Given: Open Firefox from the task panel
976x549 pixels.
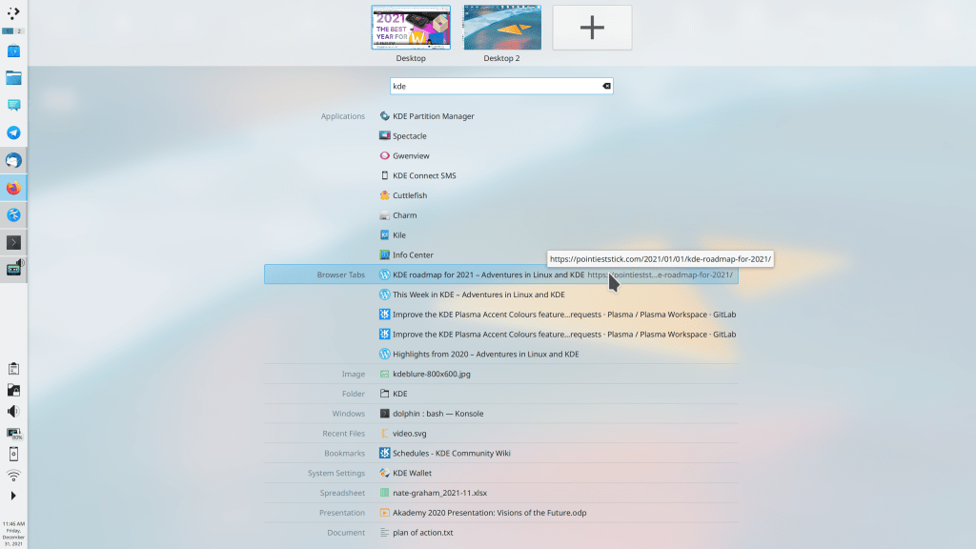Looking at the screenshot, I should pos(13,188).
